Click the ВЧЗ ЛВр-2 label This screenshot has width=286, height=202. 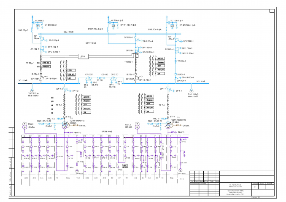(x=23, y=30)
